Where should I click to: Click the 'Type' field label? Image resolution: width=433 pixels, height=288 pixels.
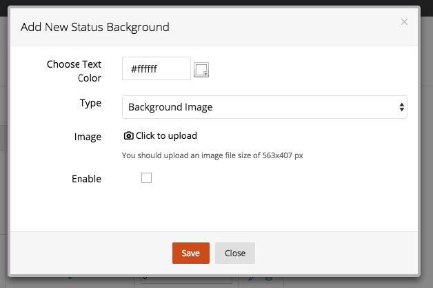click(x=90, y=103)
